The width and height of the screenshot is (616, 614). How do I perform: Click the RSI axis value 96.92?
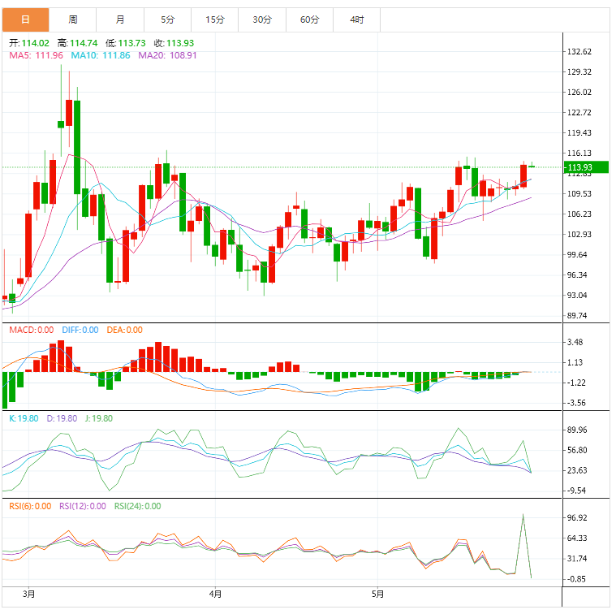(577, 518)
